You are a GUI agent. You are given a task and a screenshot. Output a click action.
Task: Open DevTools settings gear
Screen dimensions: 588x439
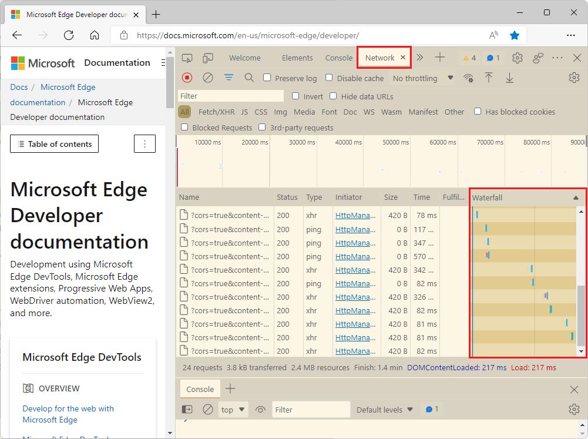coord(518,58)
